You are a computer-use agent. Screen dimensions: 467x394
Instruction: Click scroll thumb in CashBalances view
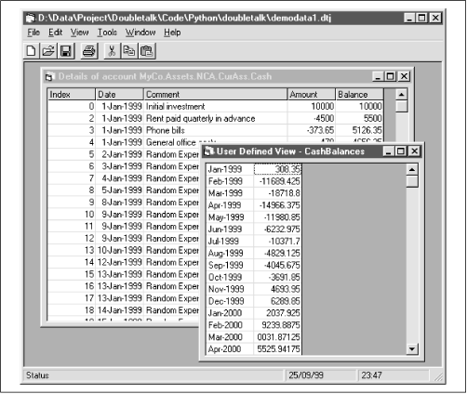coord(412,181)
